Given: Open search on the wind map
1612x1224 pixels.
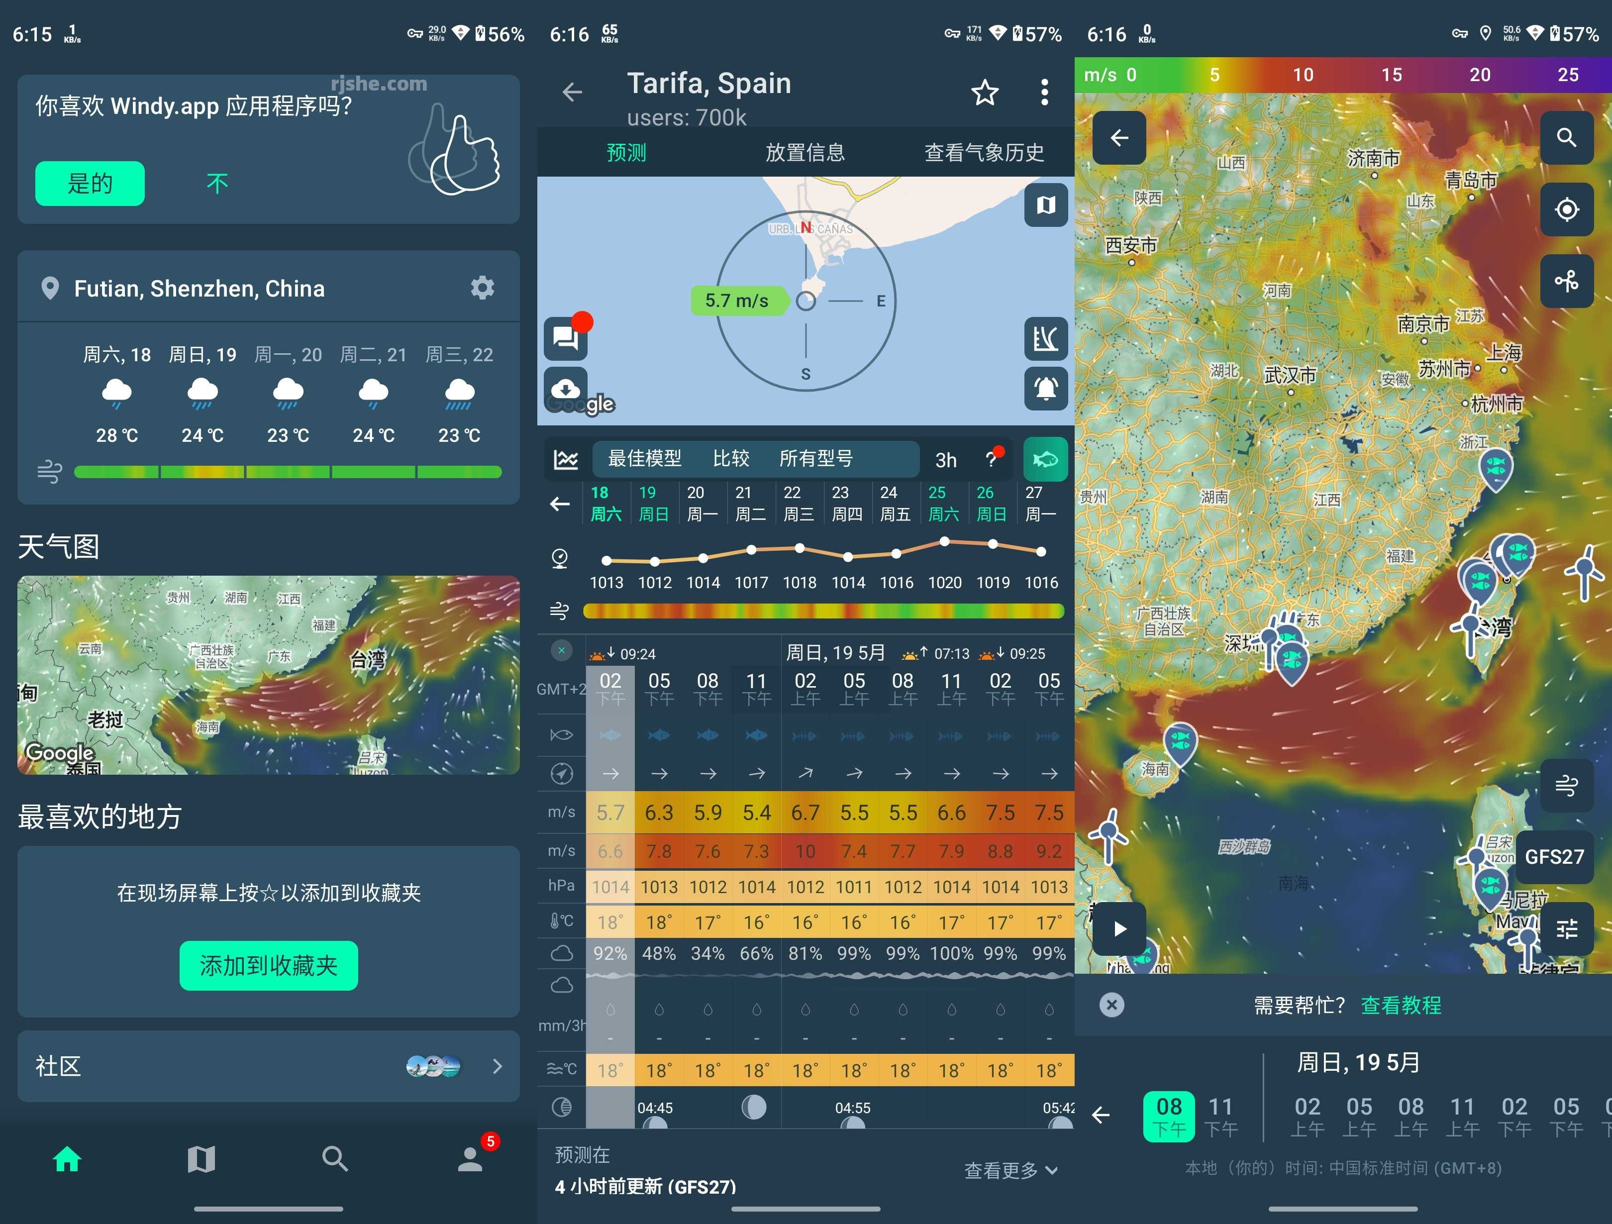Looking at the screenshot, I should pos(1567,138).
